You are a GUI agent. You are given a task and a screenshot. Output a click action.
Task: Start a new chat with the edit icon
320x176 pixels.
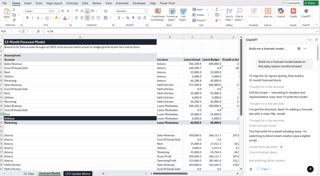pyautogui.click(x=299, y=48)
